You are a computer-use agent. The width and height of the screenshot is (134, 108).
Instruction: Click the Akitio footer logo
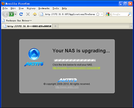click(x=67, y=80)
